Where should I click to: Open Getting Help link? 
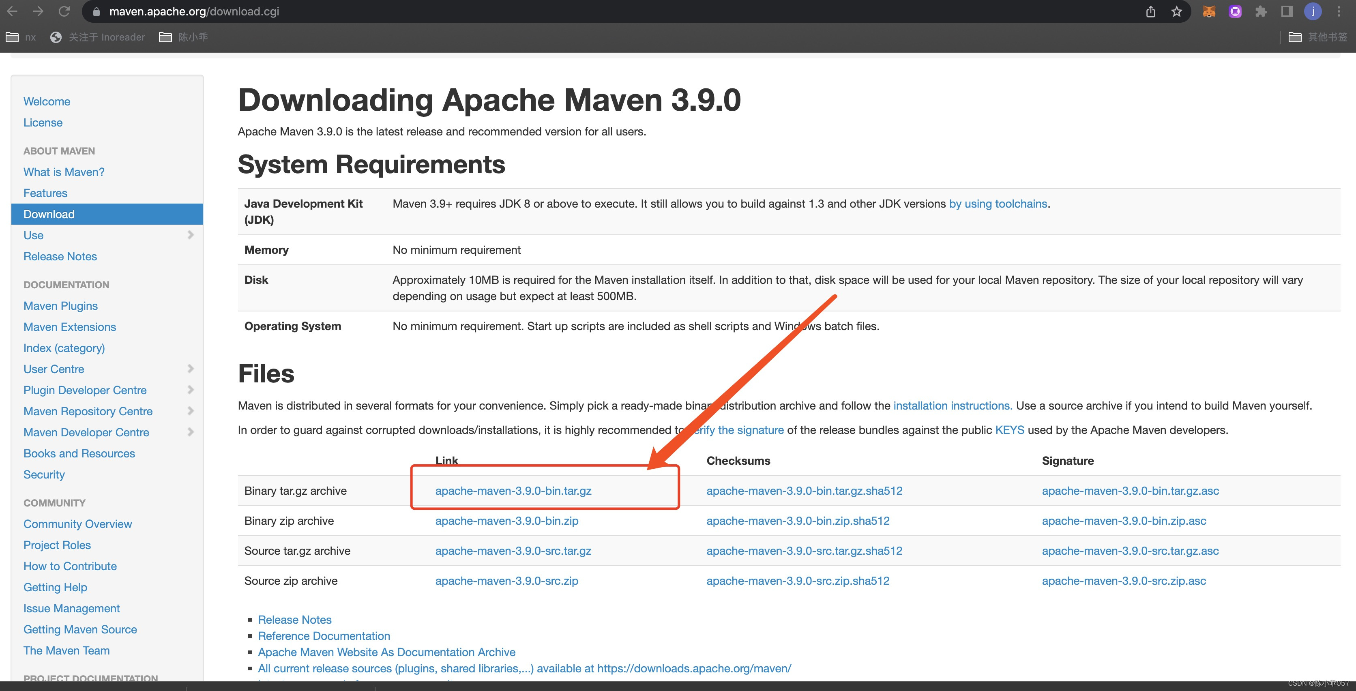click(x=55, y=587)
